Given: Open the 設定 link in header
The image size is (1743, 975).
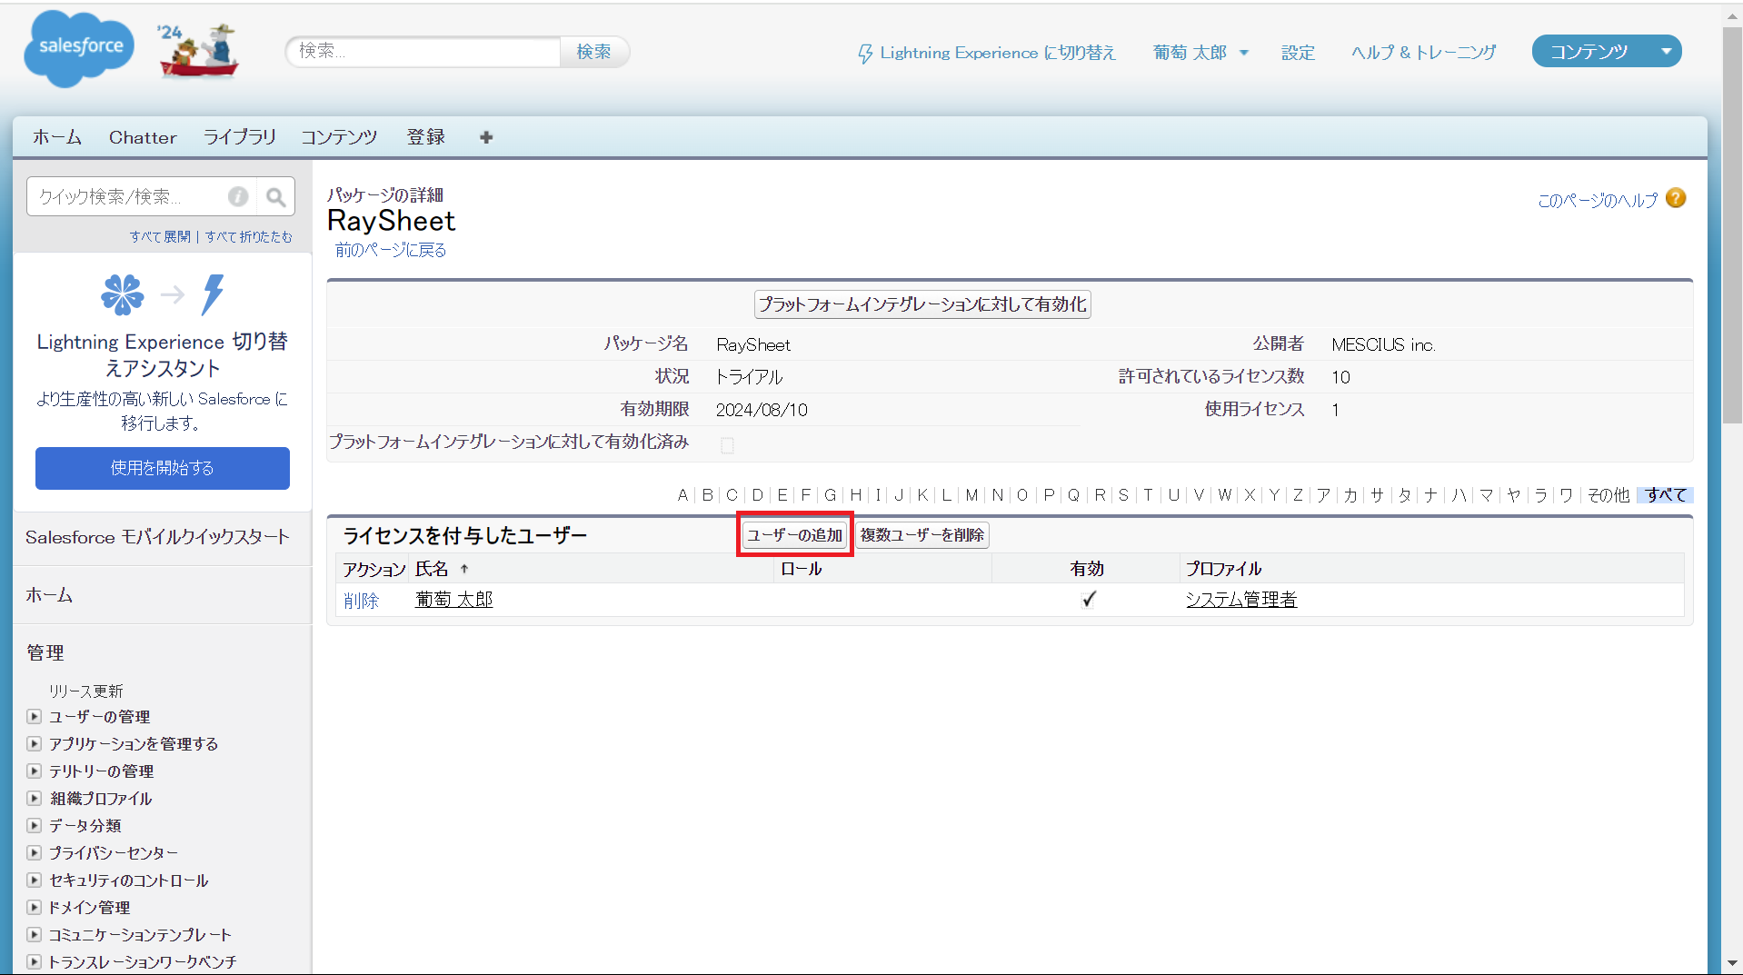Looking at the screenshot, I should tap(1298, 53).
